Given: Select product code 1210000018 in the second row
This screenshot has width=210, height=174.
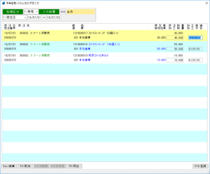Looking at the screenshot, I should [x=80, y=44].
